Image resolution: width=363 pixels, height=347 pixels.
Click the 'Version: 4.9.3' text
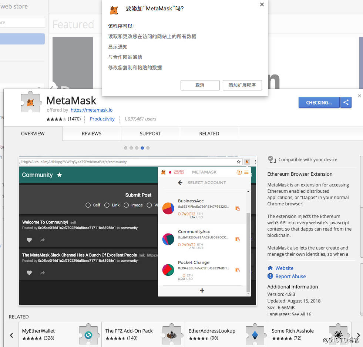click(x=281, y=294)
